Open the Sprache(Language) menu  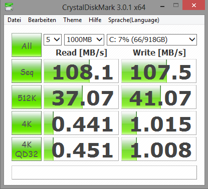pos(134,20)
